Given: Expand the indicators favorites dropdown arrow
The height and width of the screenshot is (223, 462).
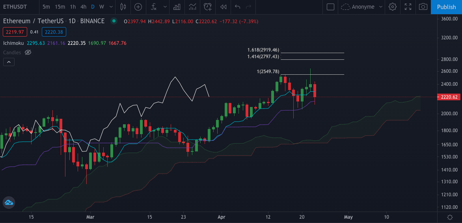Looking at the screenshot, I should pyautogui.click(x=165, y=7).
